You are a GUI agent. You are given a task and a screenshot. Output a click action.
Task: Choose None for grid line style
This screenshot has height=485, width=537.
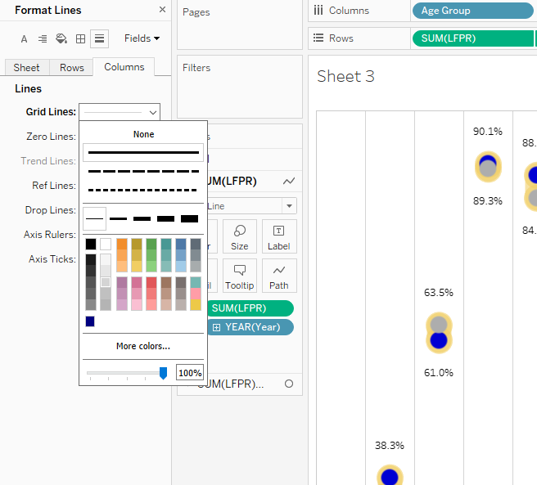click(143, 134)
